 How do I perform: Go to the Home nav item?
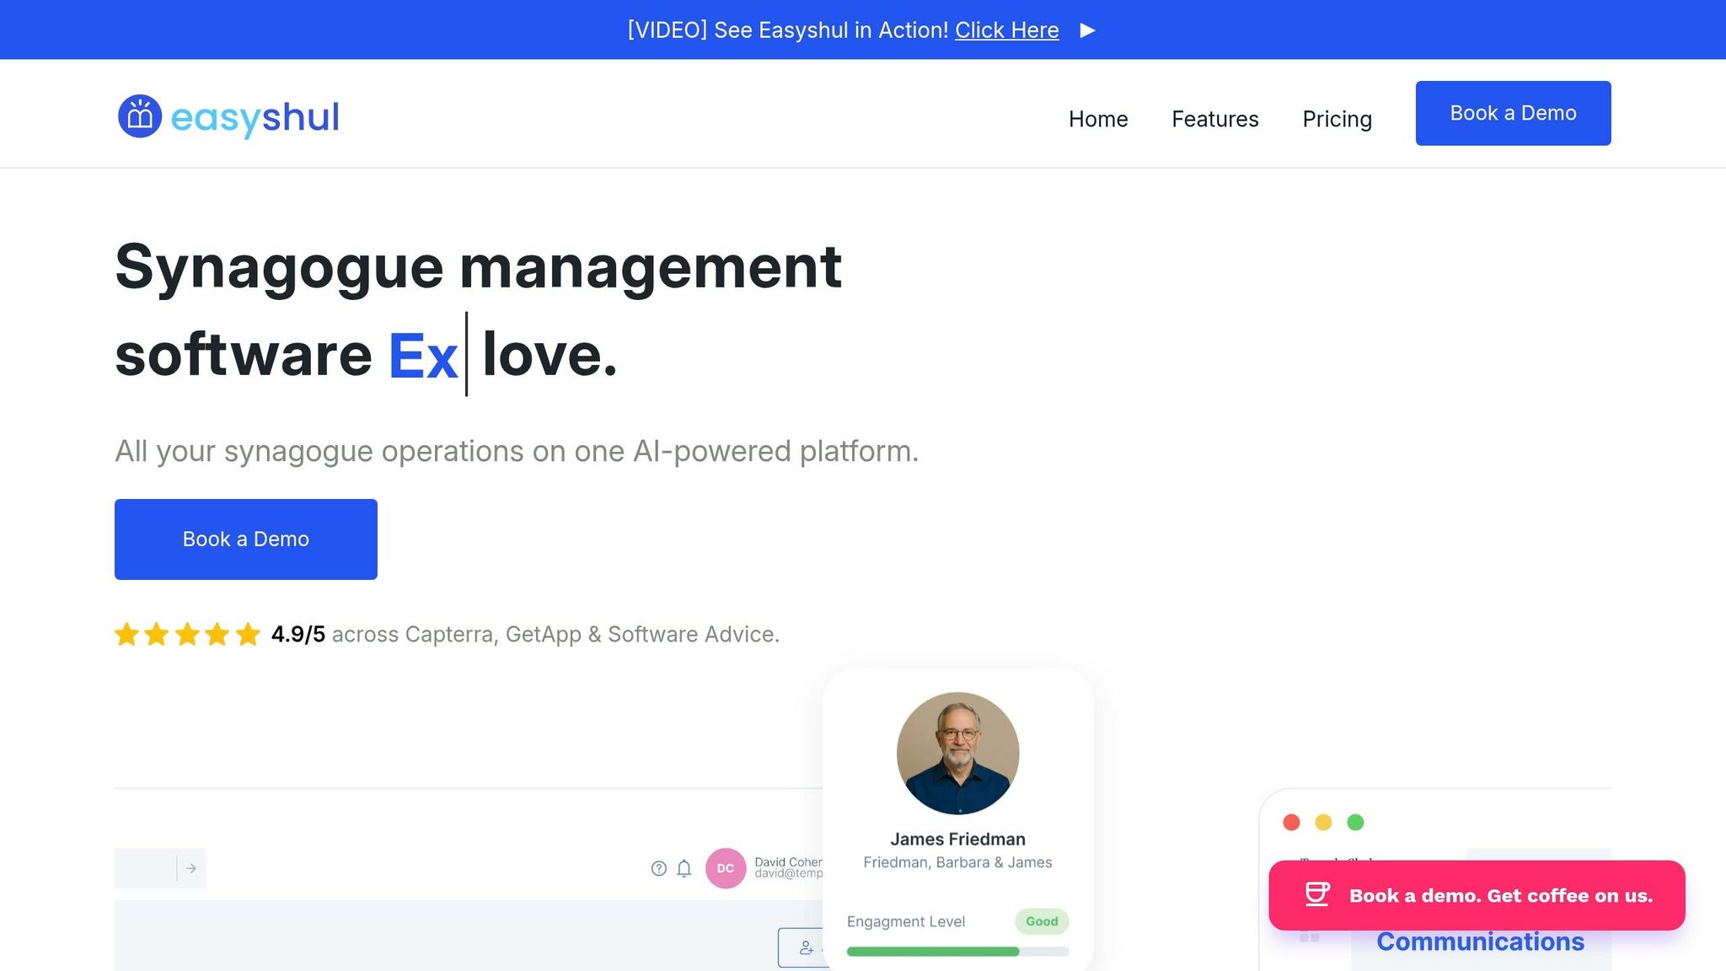pos(1098,119)
